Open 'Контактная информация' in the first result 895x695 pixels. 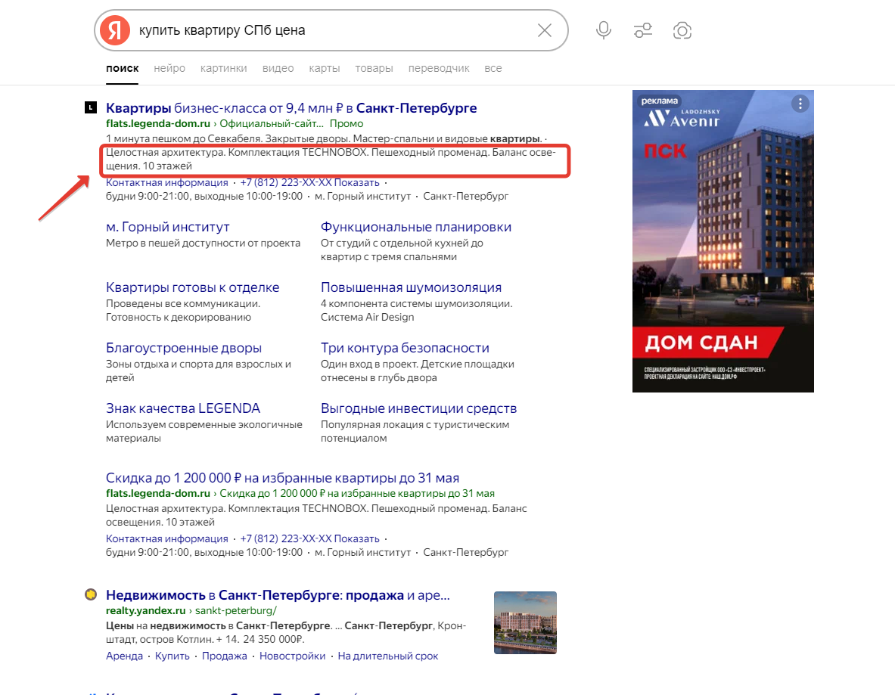click(x=167, y=182)
